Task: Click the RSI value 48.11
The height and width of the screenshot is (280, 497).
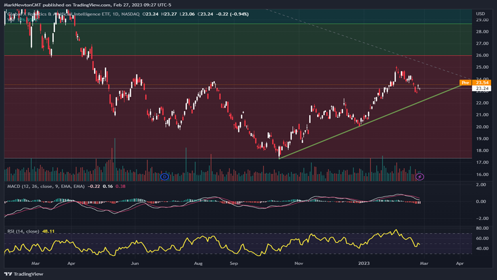Action: [x=48, y=231]
